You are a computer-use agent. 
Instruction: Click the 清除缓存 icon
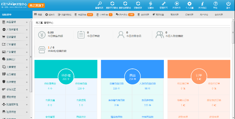(x=138, y=3)
